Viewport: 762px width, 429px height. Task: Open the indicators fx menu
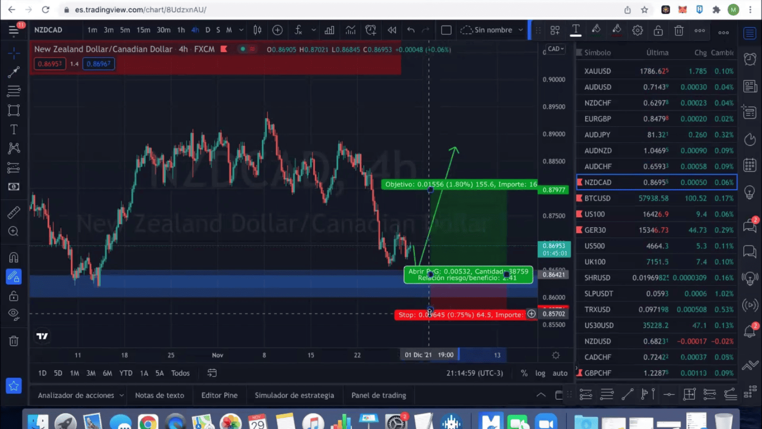click(x=298, y=30)
